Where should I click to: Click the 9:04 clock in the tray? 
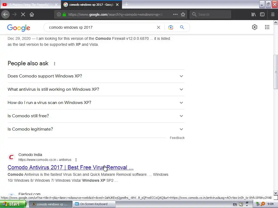270,204
